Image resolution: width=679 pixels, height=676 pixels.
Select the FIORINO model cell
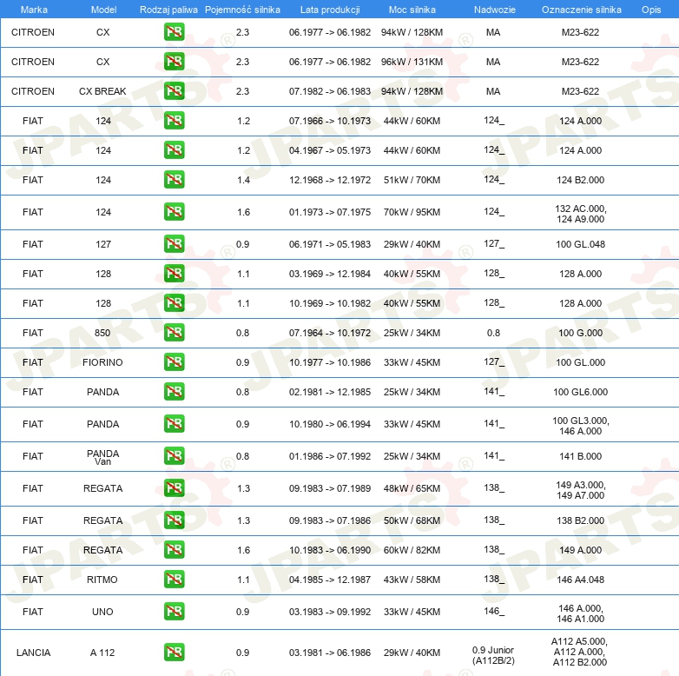point(102,362)
